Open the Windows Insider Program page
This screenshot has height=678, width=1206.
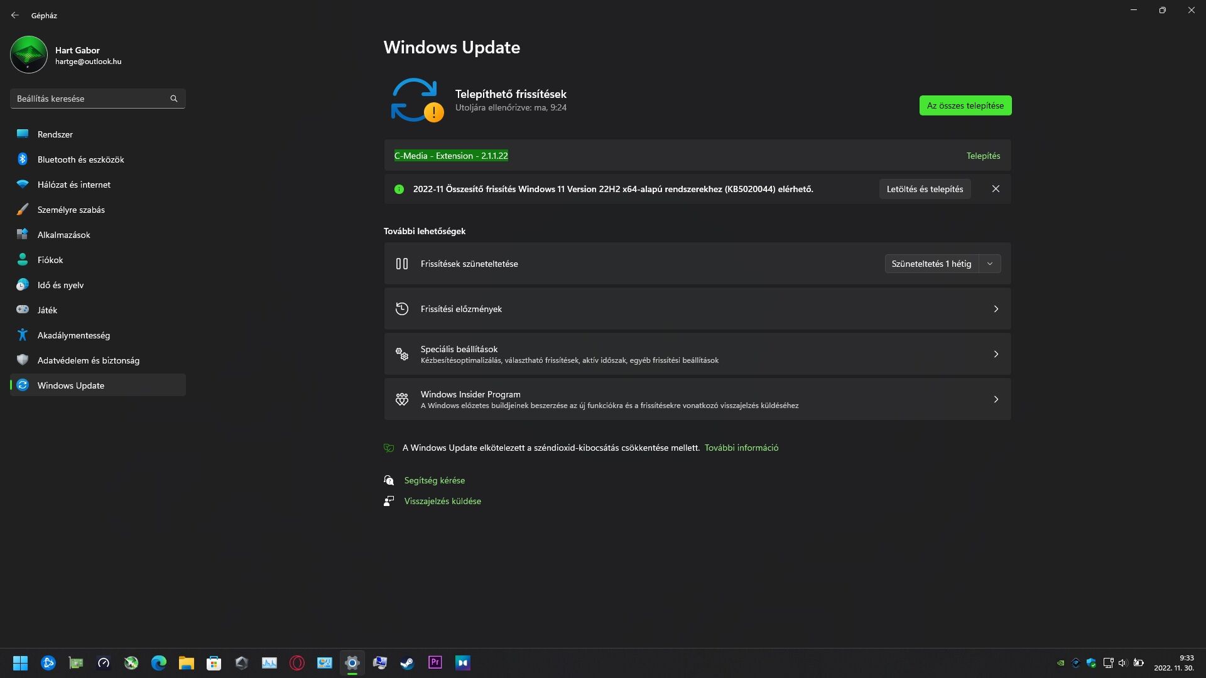[697, 399]
